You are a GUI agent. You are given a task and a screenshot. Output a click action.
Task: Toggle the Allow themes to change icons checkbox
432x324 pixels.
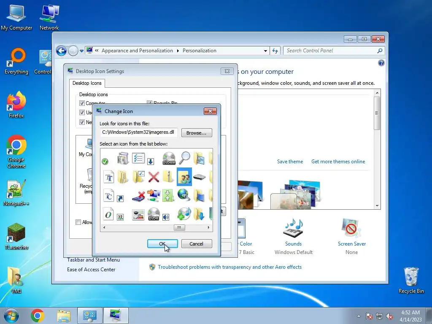click(78, 222)
